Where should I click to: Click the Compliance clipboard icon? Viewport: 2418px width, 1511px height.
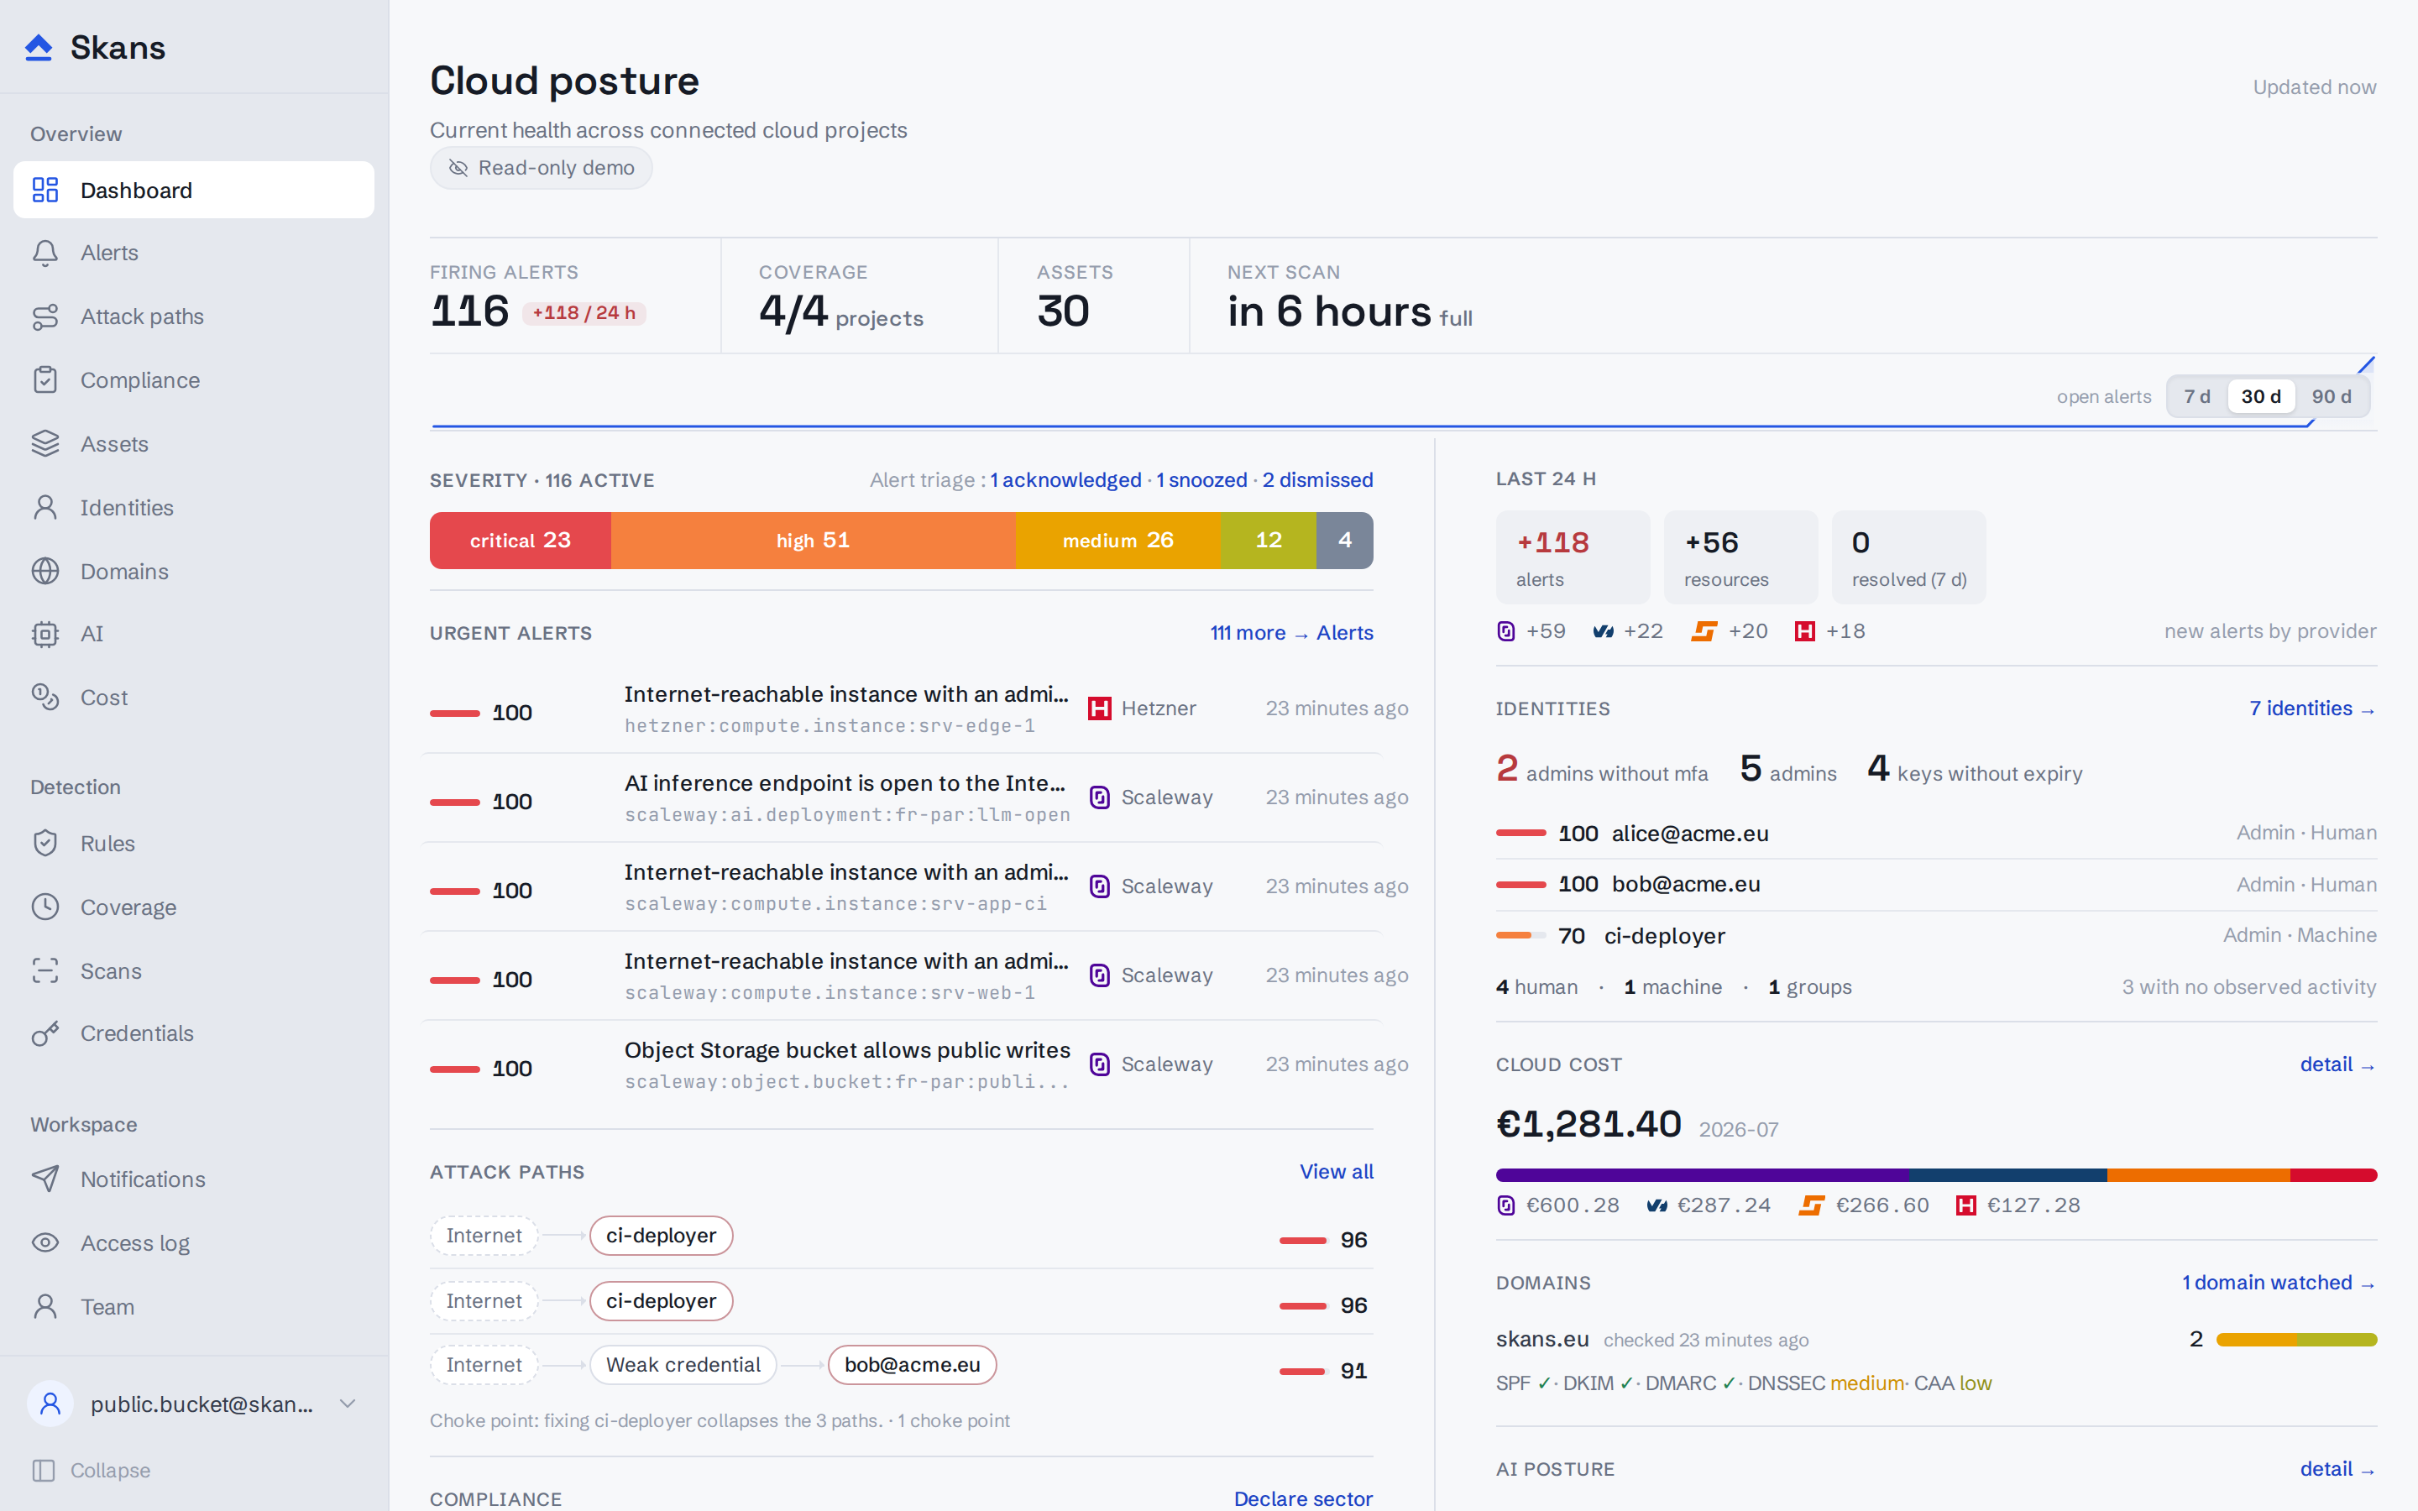(45, 379)
